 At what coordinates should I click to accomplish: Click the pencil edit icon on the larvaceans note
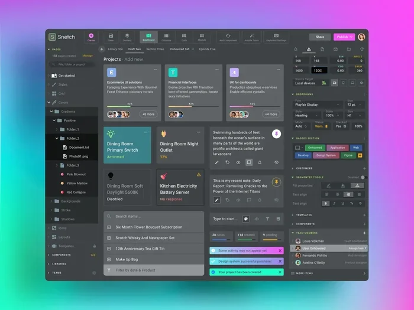pos(216,162)
